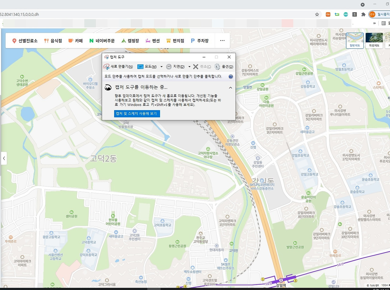Select the 카페 category tab

(x=75, y=41)
